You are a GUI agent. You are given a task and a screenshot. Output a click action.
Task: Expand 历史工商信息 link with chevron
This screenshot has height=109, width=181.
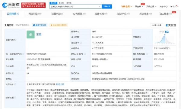(x=23, y=25)
